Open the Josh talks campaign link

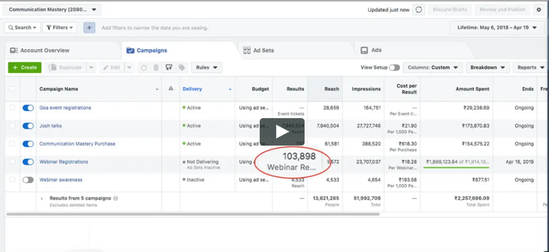[51, 126]
